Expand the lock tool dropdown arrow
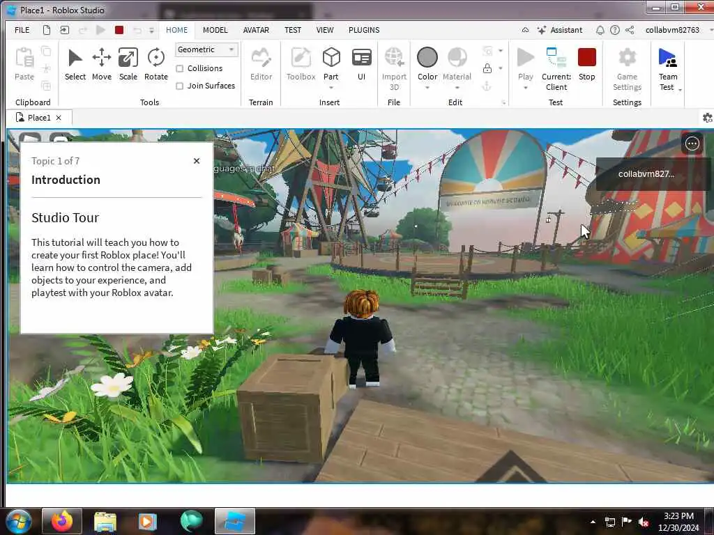Image resolution: width=714 pixels, height=535 pixels. (x=501, y=68)
